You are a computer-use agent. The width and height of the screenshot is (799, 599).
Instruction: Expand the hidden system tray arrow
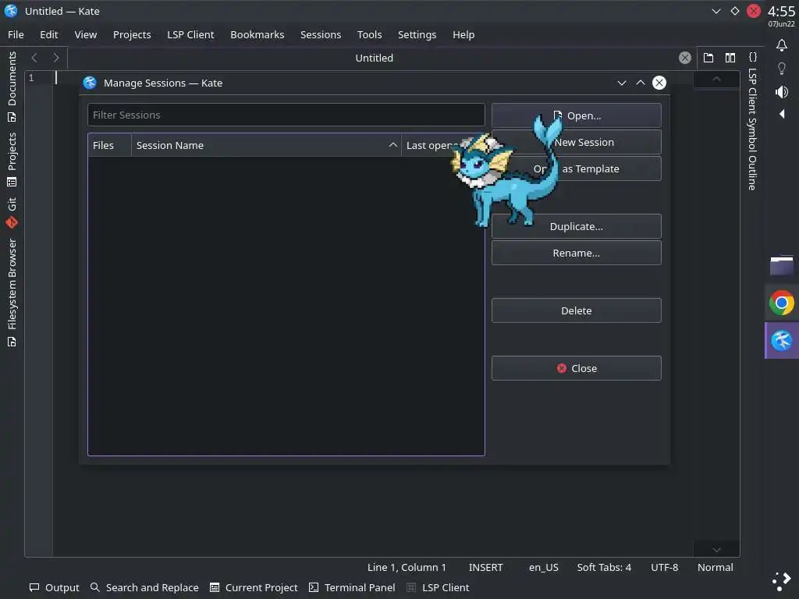pos(782,114)
